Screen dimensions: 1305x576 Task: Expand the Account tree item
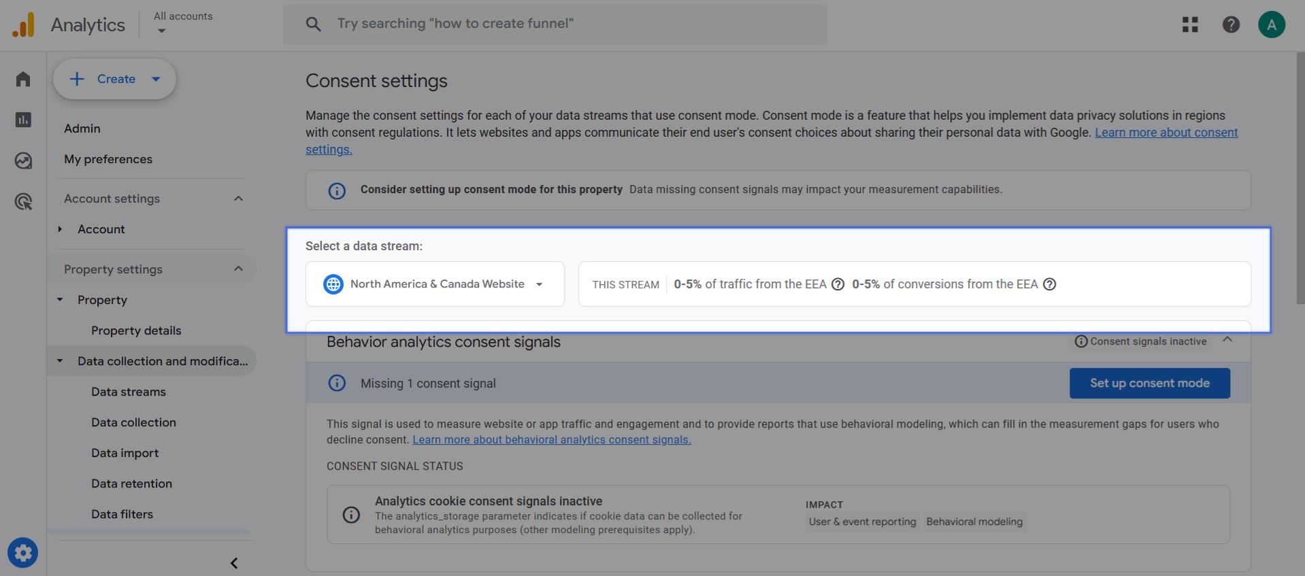coord(60,229)
